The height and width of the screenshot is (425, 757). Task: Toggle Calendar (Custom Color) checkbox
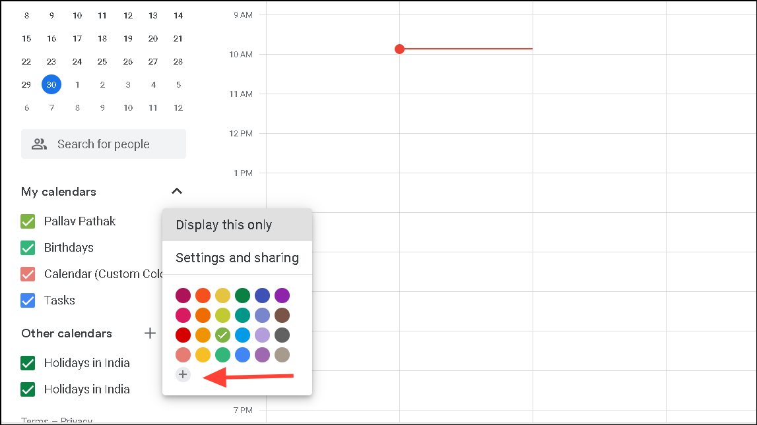click(28, 274)
